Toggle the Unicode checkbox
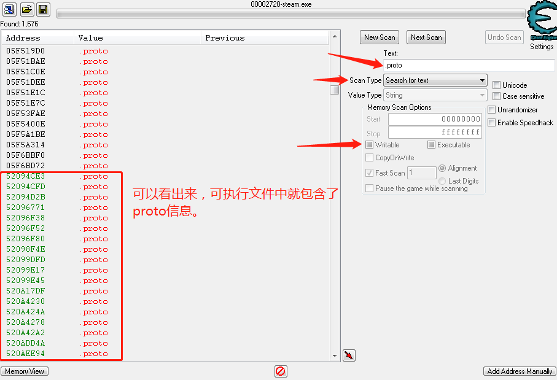Viewport: 557px width, 380px height. [497, 85]
